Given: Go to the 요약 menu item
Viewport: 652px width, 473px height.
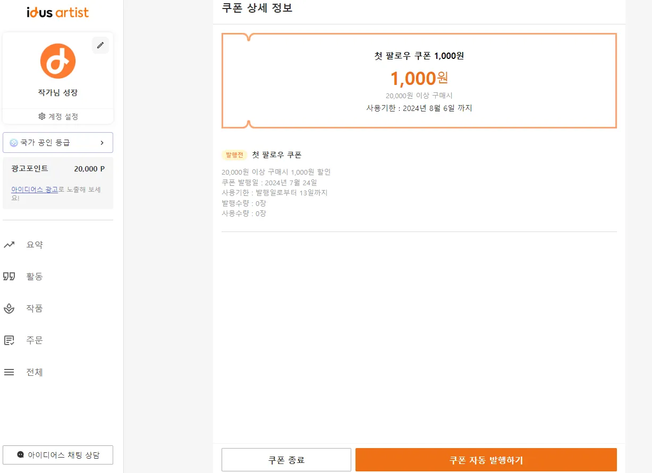Looking at the screenshot, I should [x=35, y=245].
